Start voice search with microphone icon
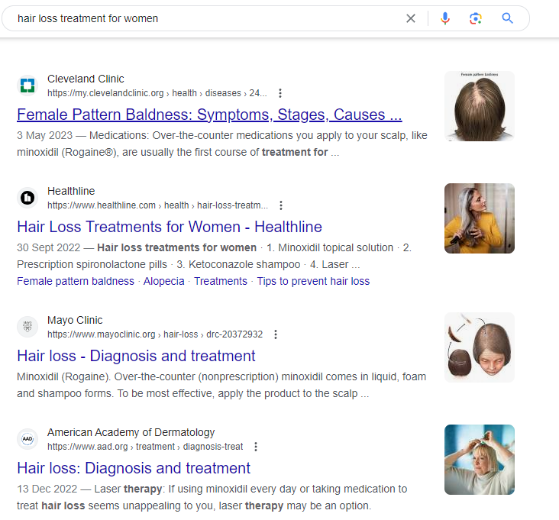Screen dimensions: 559x520 click(445, 18)
